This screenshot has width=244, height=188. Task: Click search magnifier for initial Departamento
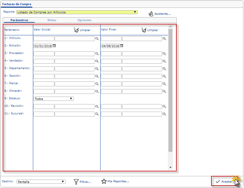tap(97, 69)
